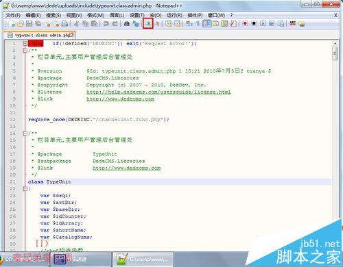Image resolution: width=343 pixels, height=267 pixels.
Task: Collapse the class body fold at line 22
Action: pos(25,188)
